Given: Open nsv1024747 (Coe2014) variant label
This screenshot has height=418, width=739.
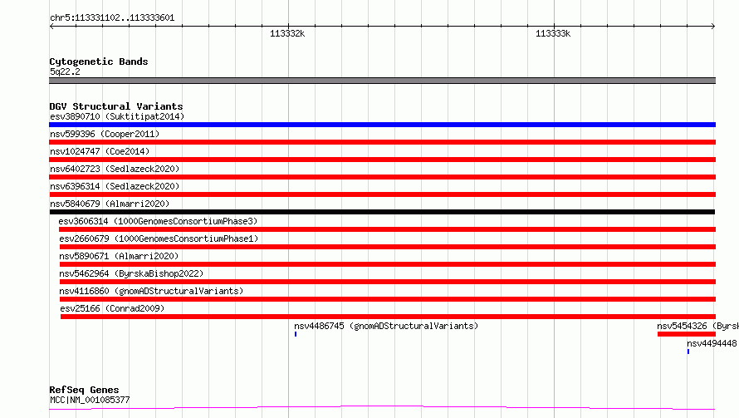Looking at the screenshot, I should coord(100,151).
